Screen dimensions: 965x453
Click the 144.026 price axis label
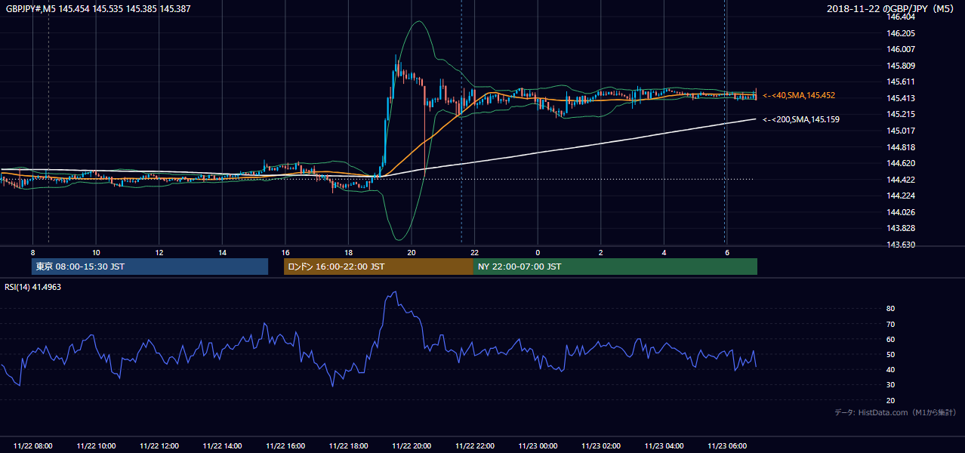(902, 212)
